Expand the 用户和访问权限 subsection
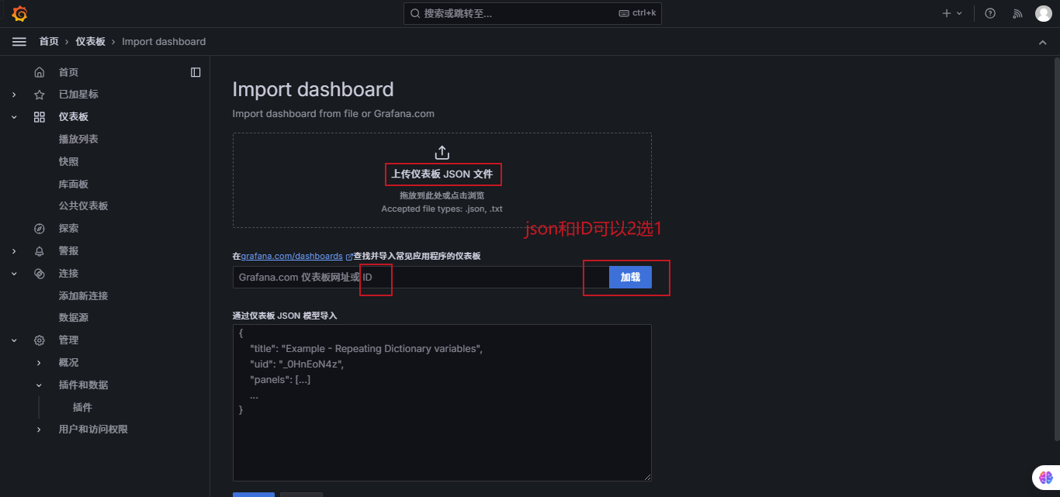The height and width of the screenshot is (497, 1060). click(39, 430)
